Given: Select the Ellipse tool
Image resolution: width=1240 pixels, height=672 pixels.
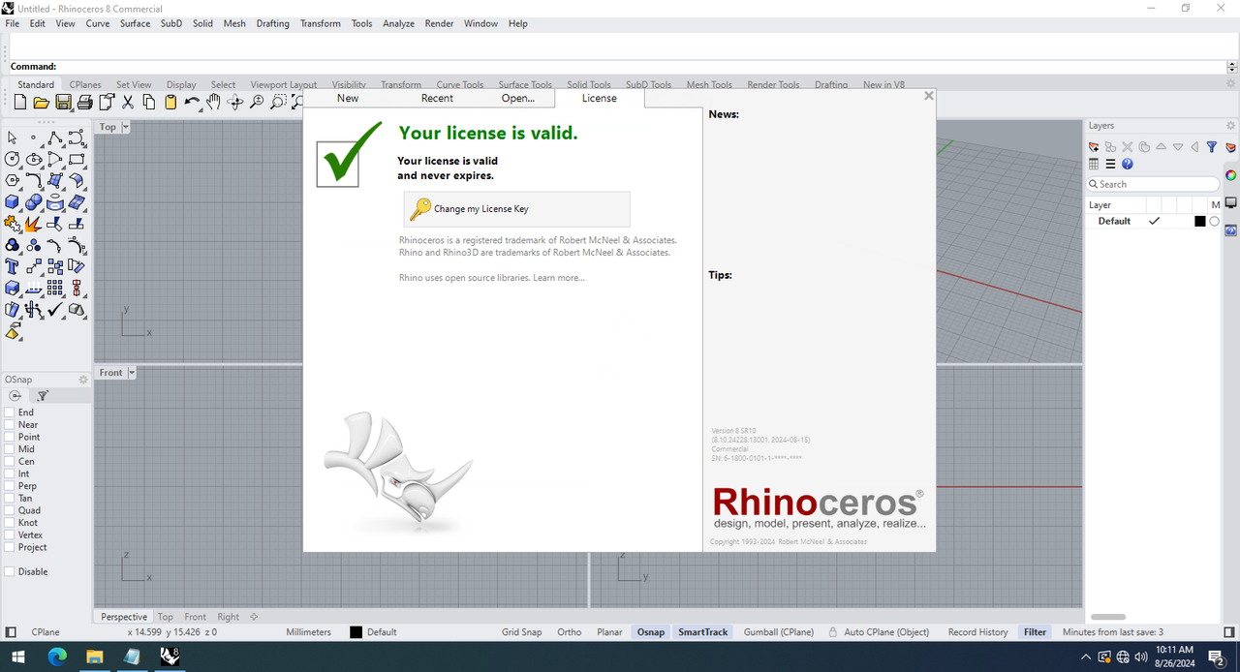Looking at the screenshot, I should 34,159.
